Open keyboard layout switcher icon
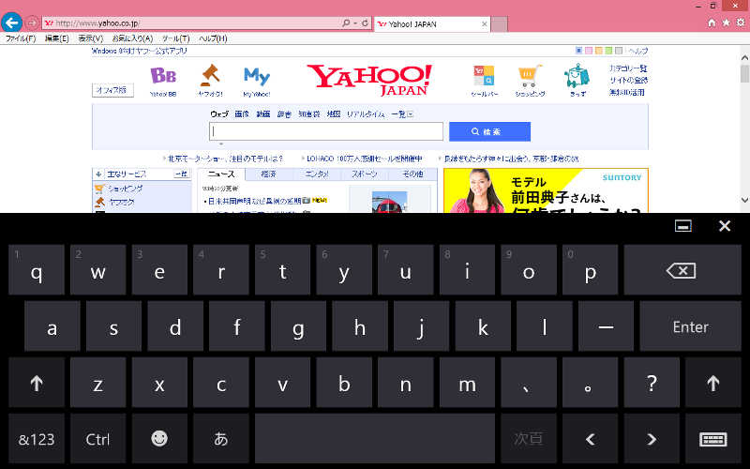The height and width of the screenshot is (469, 750). (x=713, y=438)
